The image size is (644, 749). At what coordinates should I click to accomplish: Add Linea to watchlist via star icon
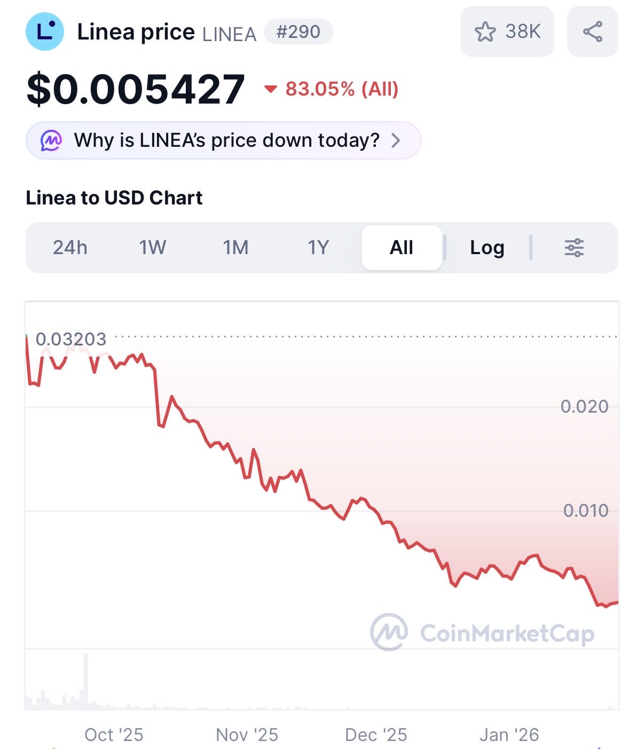pos(485,32)
